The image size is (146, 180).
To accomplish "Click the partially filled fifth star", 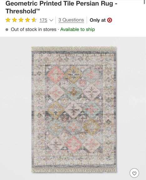I will point(34,20).
